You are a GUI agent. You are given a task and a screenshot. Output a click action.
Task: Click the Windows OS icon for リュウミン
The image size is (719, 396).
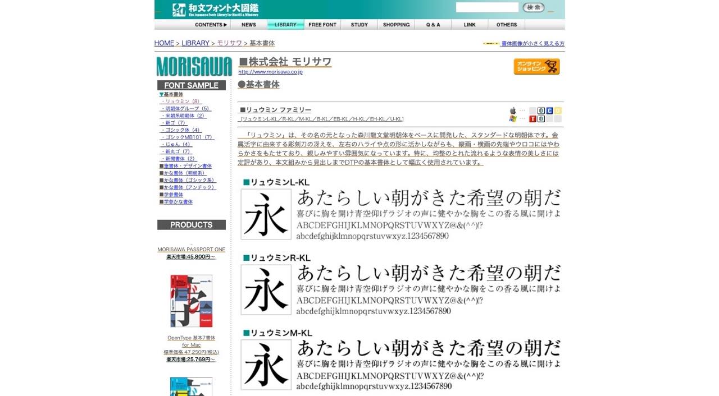point(513,118)
